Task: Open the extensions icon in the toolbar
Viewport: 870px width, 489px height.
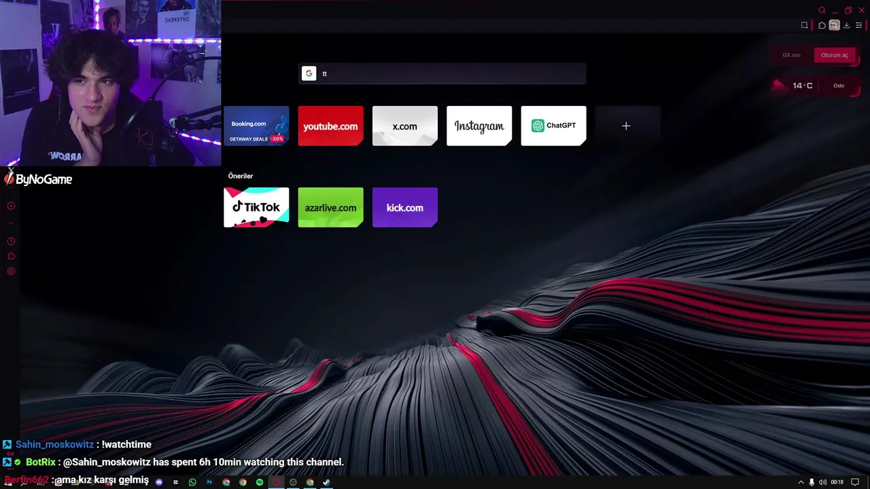Action: pos(822,25)
